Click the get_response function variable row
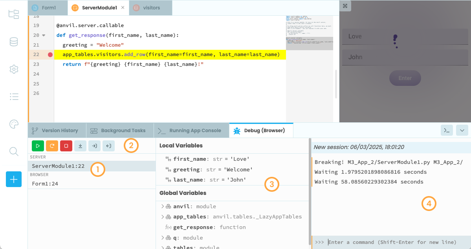Viewport: 471px width, 249px height. pyautogui.click(x=233, y=227)
